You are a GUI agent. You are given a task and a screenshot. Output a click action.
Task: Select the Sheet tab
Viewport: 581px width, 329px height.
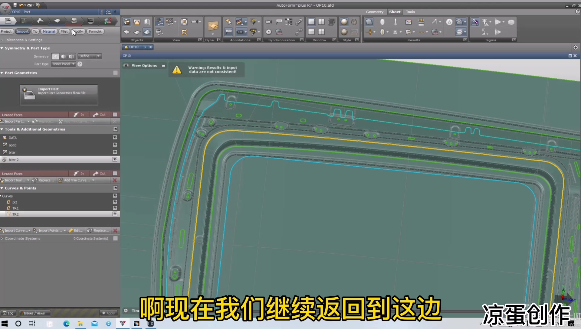click(394, 11)
